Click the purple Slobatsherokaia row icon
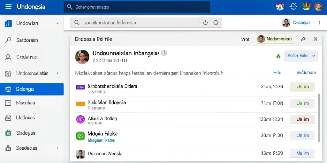 80,87
